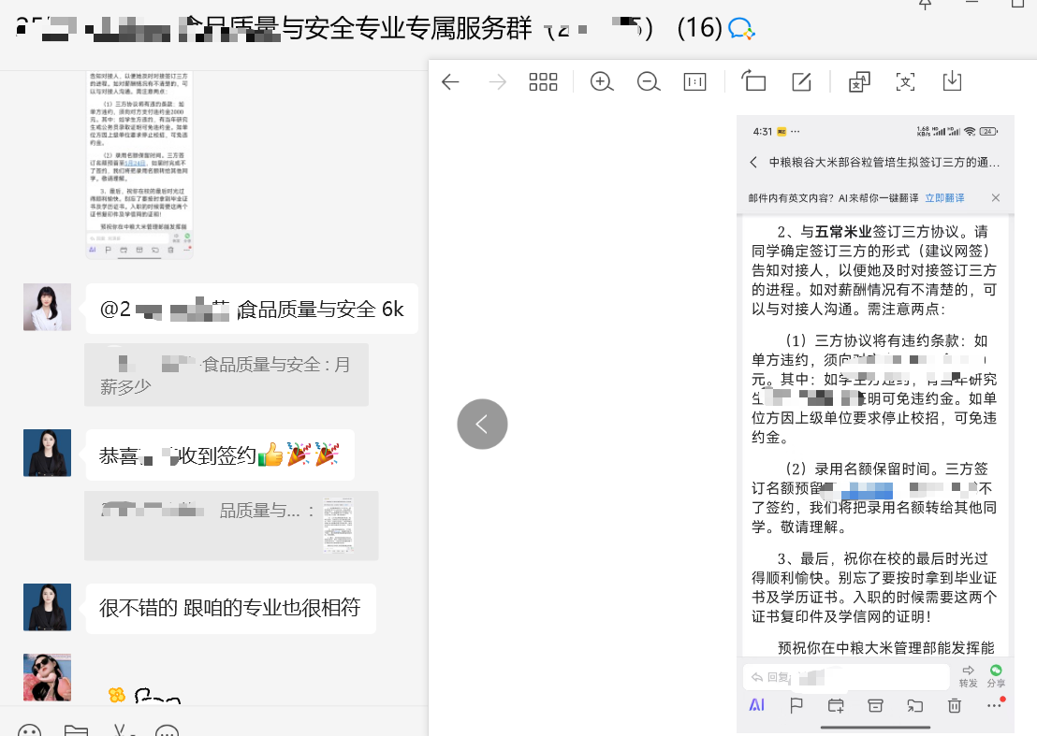This screenshot has width=1037, height=736.
Task: Show image at actual 1:1 size
Action: pyautogui.click(x=695, y=82)
